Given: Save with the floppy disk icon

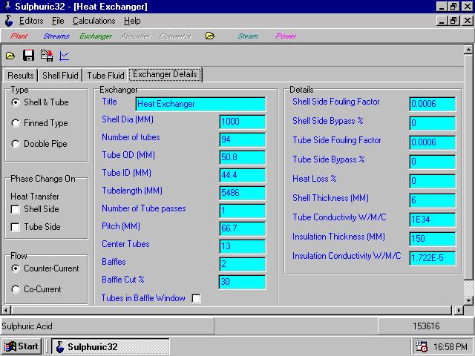Looking at the screenshot, I should tap(28, 56).
